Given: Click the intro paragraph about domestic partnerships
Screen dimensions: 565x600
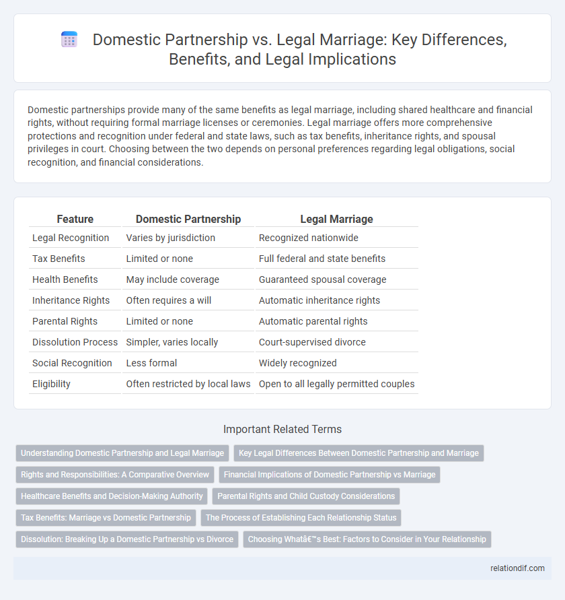Looking at the screenshot, I should (x=280, y=136).
